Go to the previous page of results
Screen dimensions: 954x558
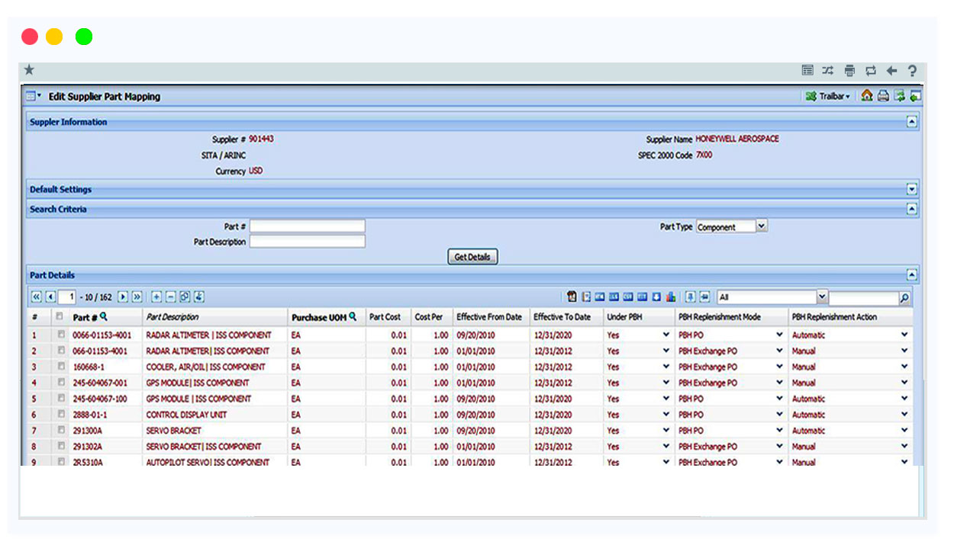coord(50,297)
